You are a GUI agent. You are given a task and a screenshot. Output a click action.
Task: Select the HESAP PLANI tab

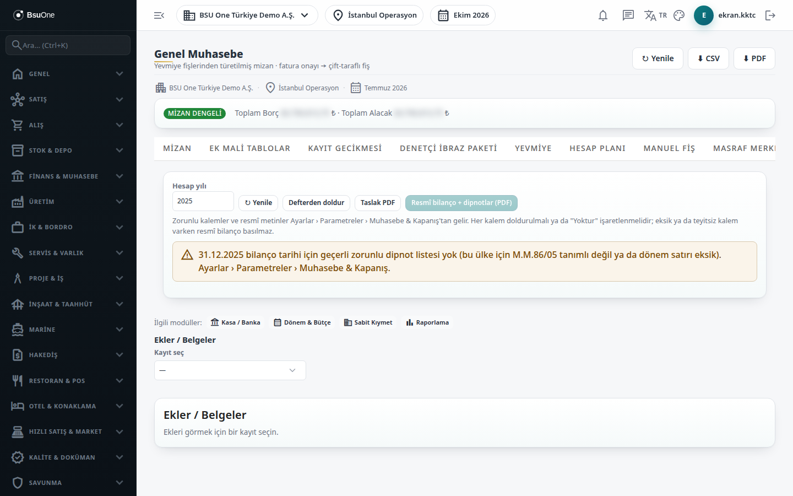(x=598, y=149)
